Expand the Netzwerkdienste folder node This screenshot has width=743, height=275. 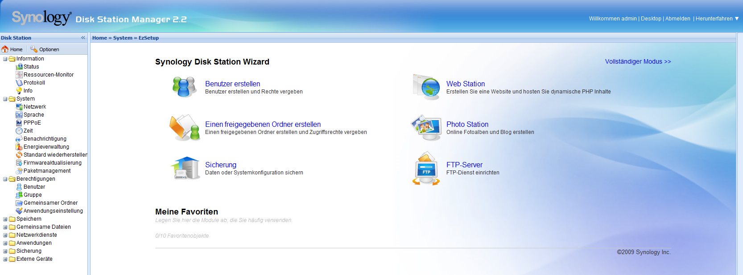click(x=5, y=235)
